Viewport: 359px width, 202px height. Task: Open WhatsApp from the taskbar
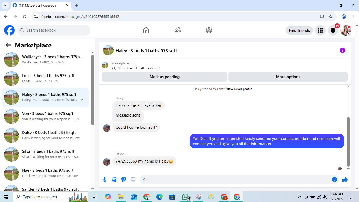[186, 197]
